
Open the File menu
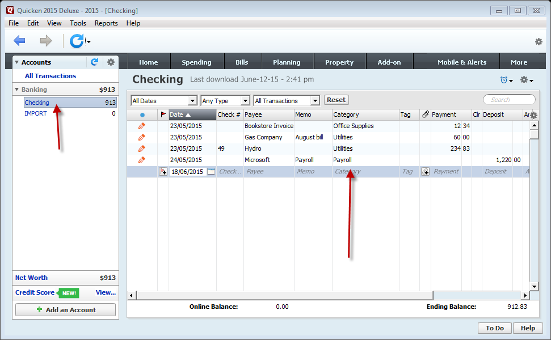pos(14,23)
